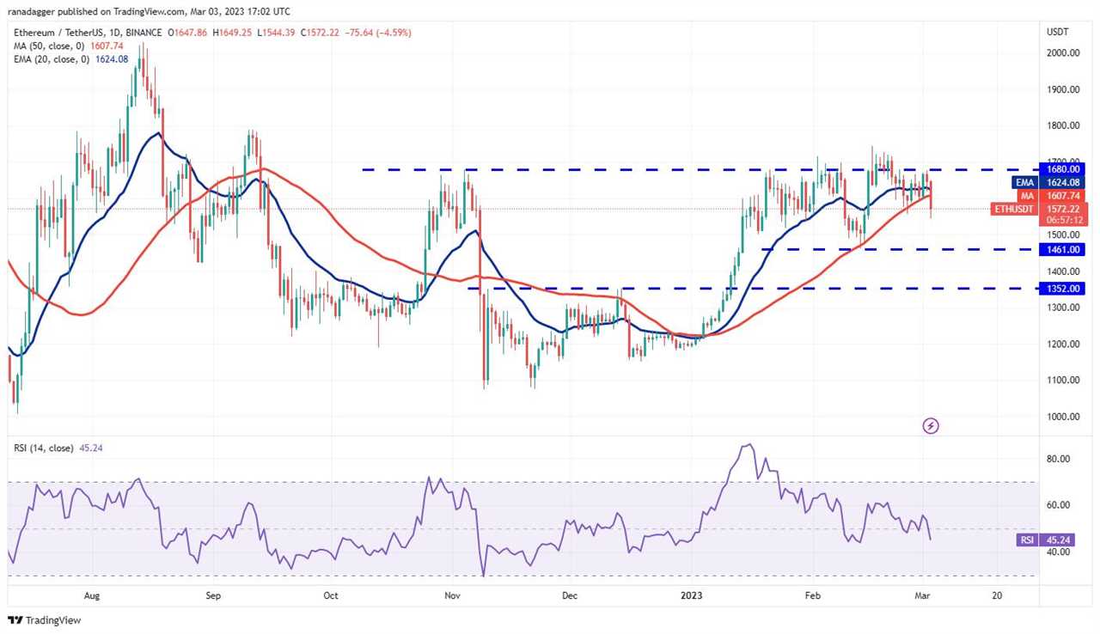Click the 1000.00 price axis label

(x=1062, y=417)
